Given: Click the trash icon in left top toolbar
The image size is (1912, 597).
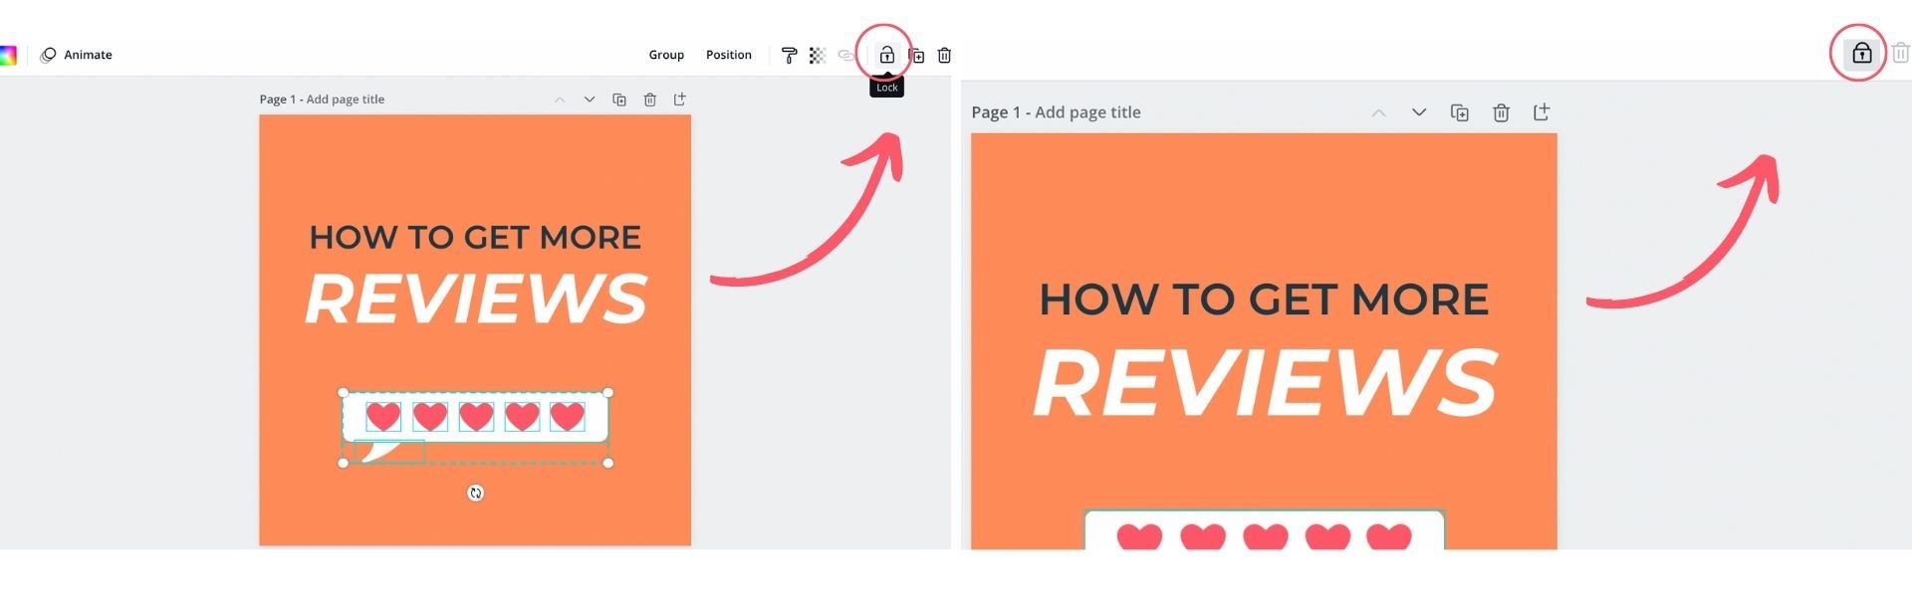Looking at the screenshot, I should tap(945, 56).
